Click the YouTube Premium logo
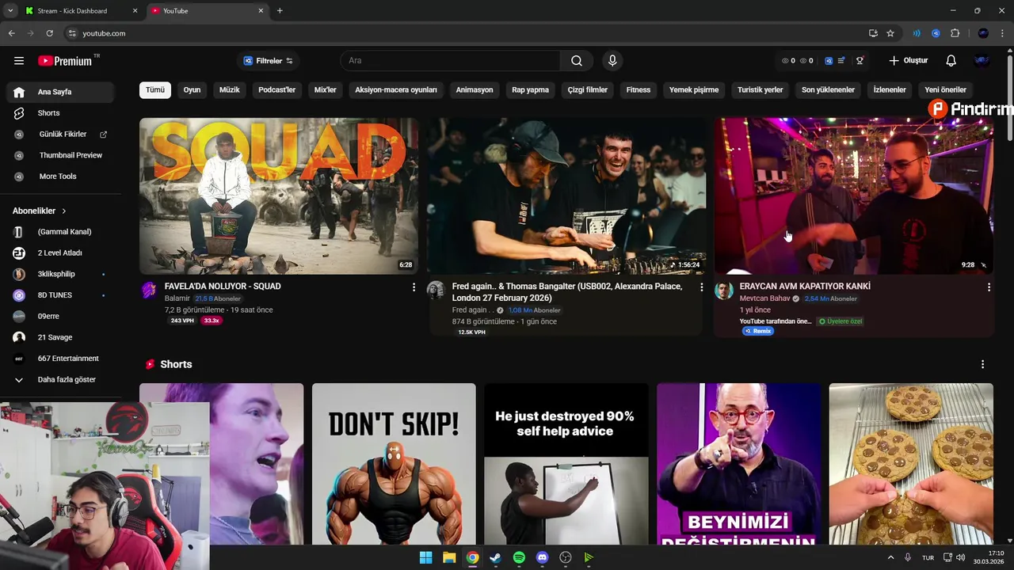 tap(65, 61)
